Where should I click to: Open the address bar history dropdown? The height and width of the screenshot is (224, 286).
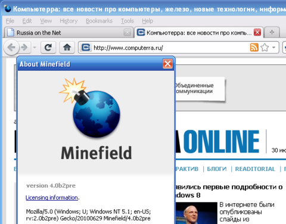point(274,48)
